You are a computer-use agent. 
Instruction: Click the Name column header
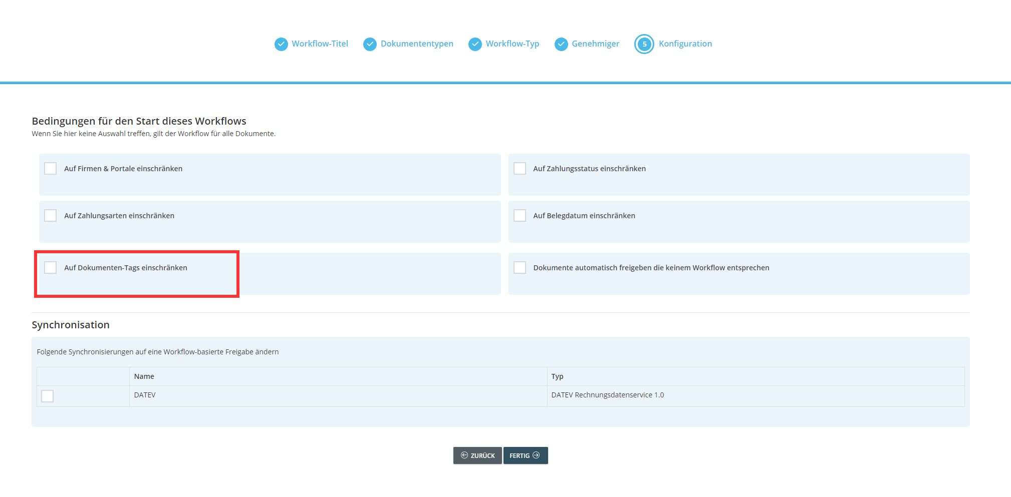point(338,376)
